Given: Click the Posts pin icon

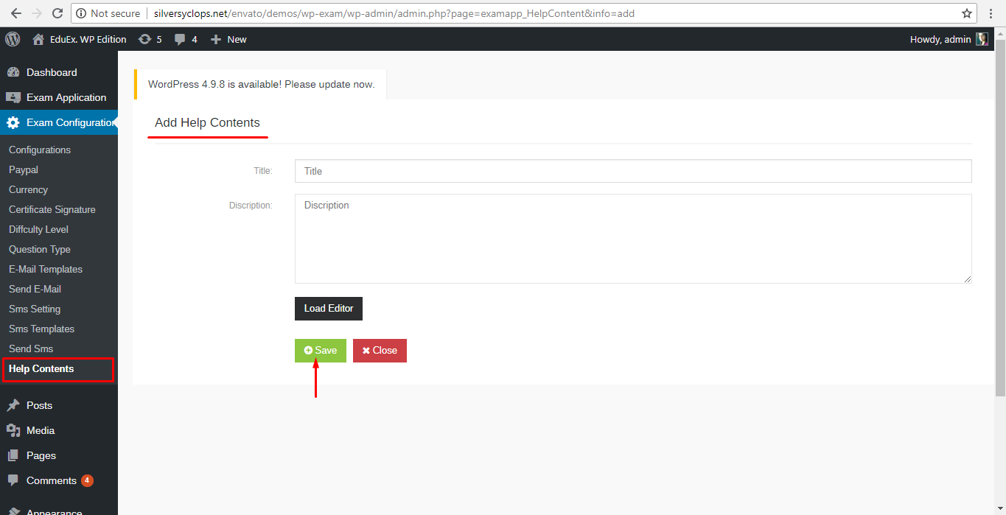Looking at the screenshot, I should (x=13, y=405).
